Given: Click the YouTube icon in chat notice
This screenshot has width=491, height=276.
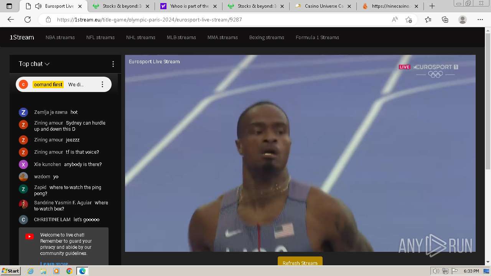Looking at the screenshot, I should pyautogui.click(x=30, y=237).
